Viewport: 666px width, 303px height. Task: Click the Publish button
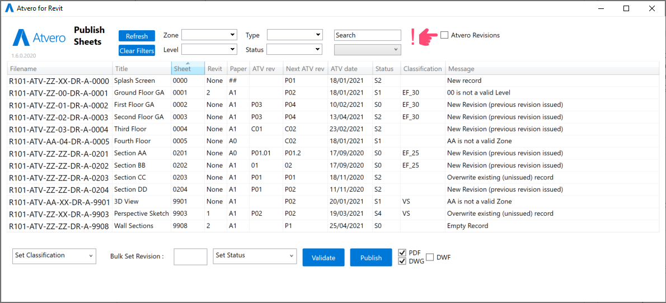pos(371,258)
